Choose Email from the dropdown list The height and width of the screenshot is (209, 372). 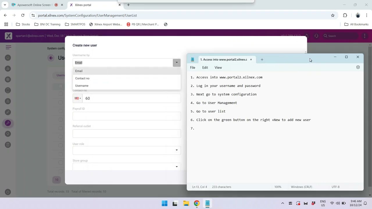(127, 71)
